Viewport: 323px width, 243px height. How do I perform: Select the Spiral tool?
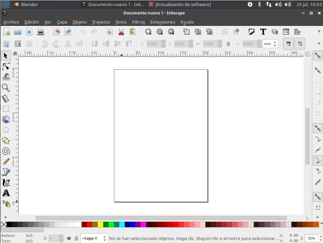5,151
